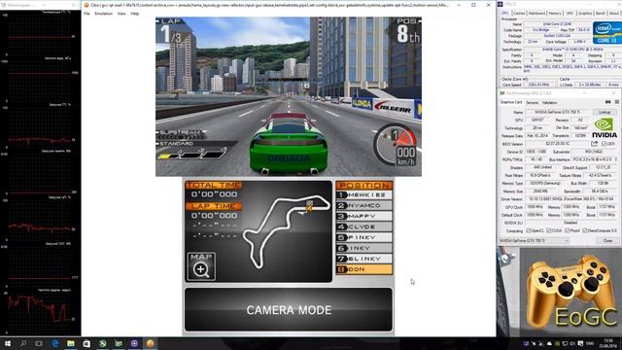This screenshot has height=350, width=622.
Task: Click the NVIDIA logo in GPU-Z
Action: pos(605,128)
